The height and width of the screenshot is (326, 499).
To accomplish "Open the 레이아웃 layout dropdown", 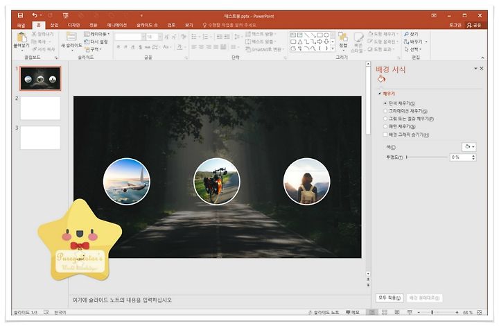I will [x=97, y=34].
